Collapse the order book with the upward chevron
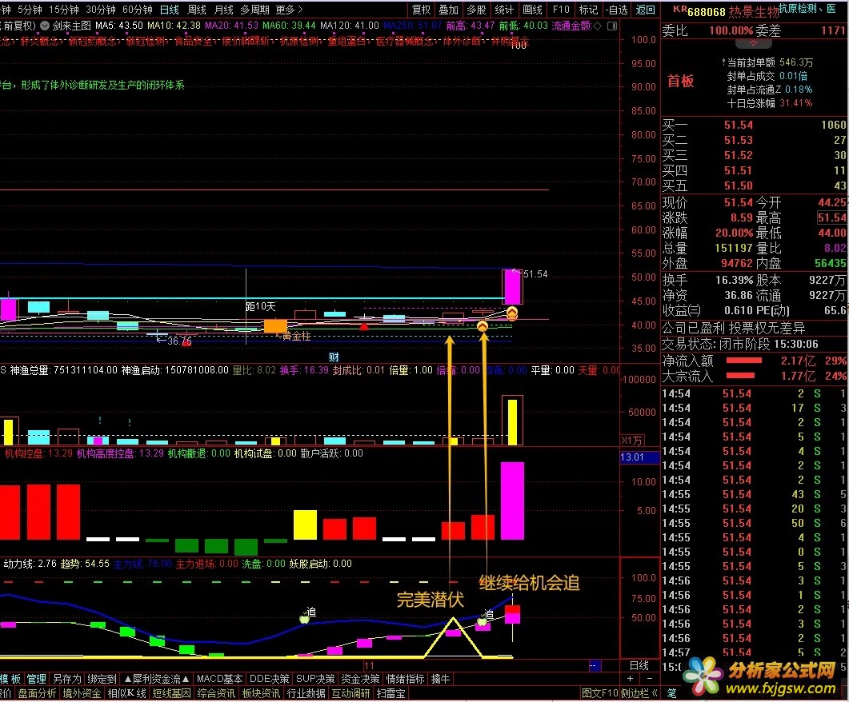 click(753, 43)
